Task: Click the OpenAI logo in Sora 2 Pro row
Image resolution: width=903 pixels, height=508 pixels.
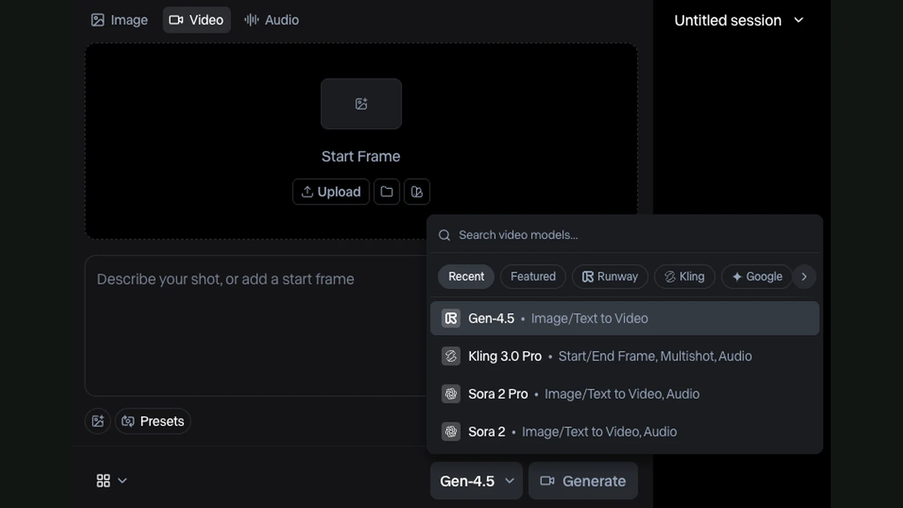Action: click(451, 394)
